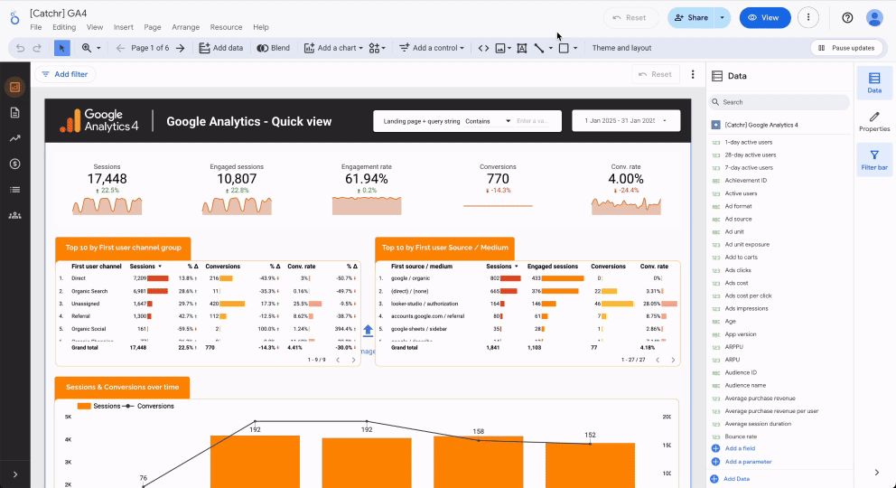Open the community visualizations and components menu
The height and width of the screenshot is (488, 896).
pyautogui.click(x=378, y=48)
